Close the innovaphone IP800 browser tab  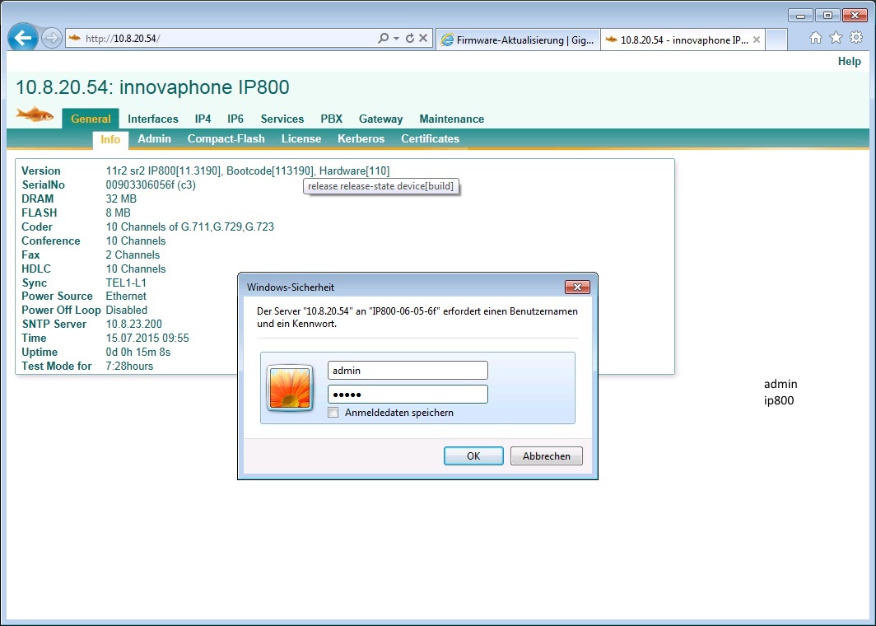coord(756,40)
